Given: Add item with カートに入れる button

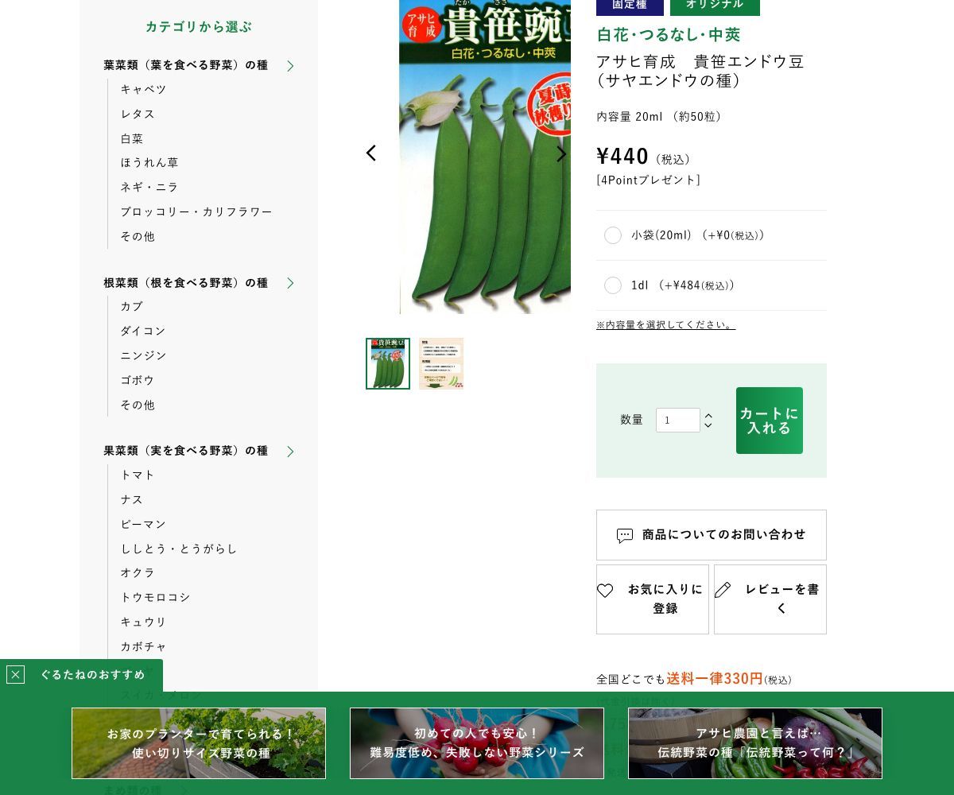Looking at the screenshot, I should tap(770, 421).
